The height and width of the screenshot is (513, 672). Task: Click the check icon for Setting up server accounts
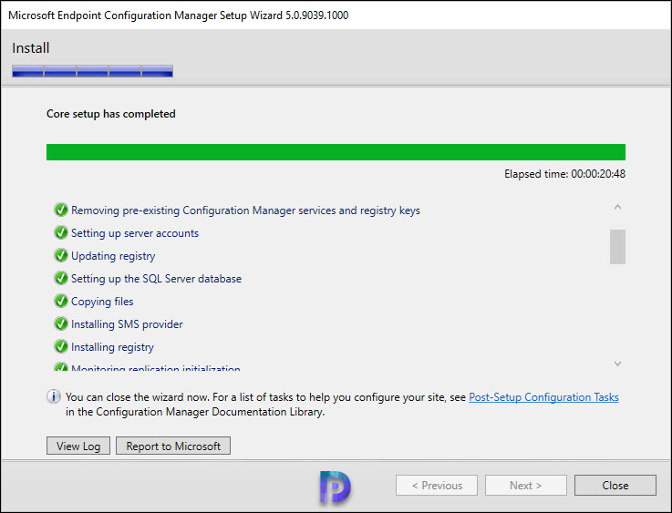click(x=61, y=232)
